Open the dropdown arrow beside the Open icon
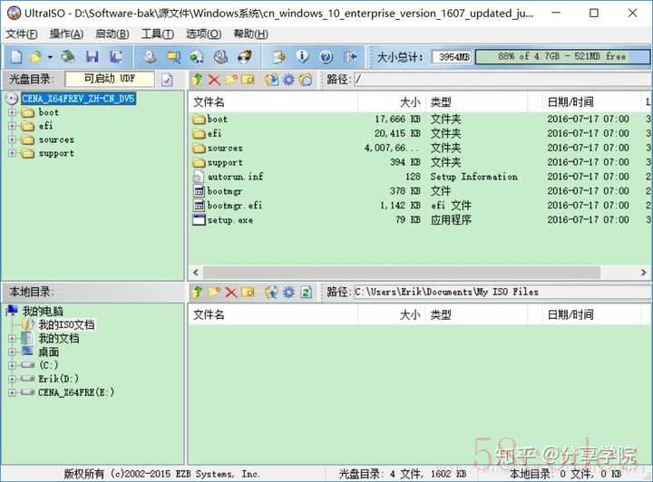The width and height of the screenshot is (653, 482). 50,56
